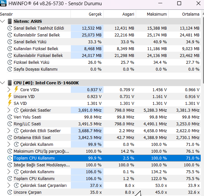Click the 122.0 % maximum value
The height and width of the screenshot is (196, 204).
coord(159,179)
